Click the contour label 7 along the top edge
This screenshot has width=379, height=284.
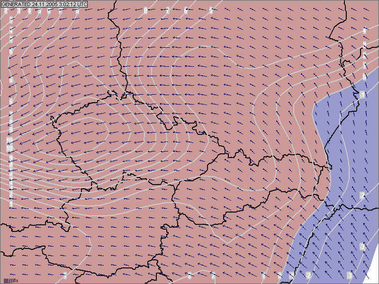(168, 10)
